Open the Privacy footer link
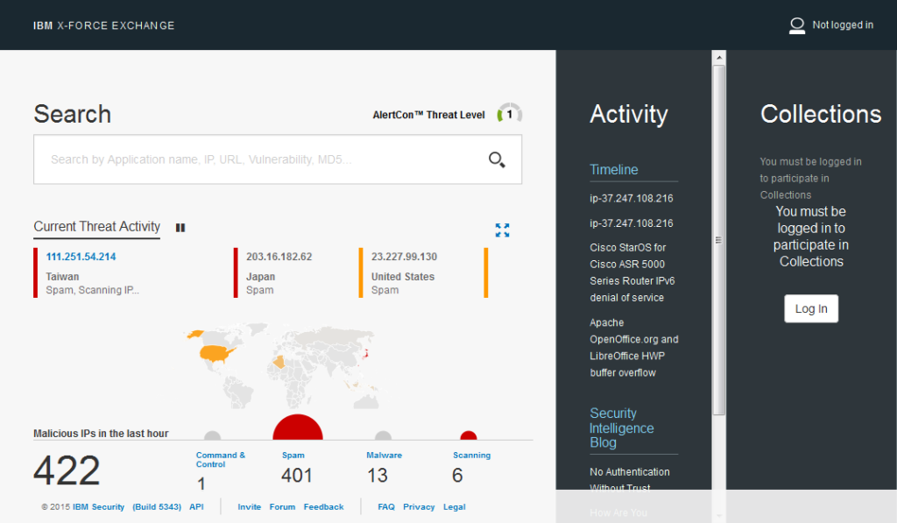897x523 pixels. (419, 506)
